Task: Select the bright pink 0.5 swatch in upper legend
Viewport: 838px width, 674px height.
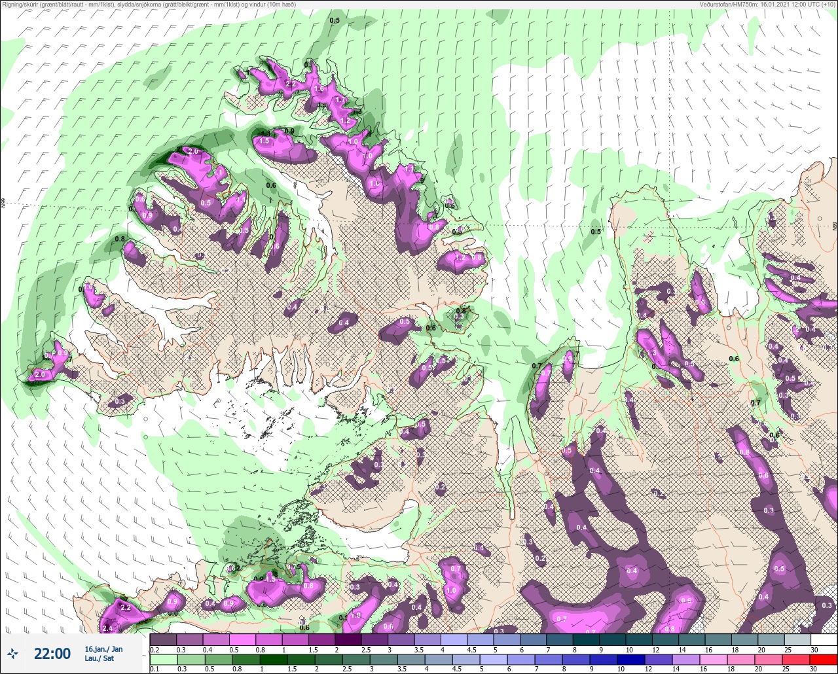Action: click(242, 639)
